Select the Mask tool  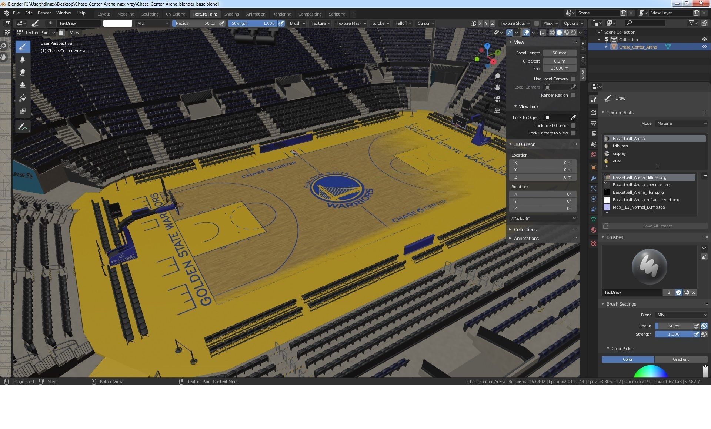(23, 111)
